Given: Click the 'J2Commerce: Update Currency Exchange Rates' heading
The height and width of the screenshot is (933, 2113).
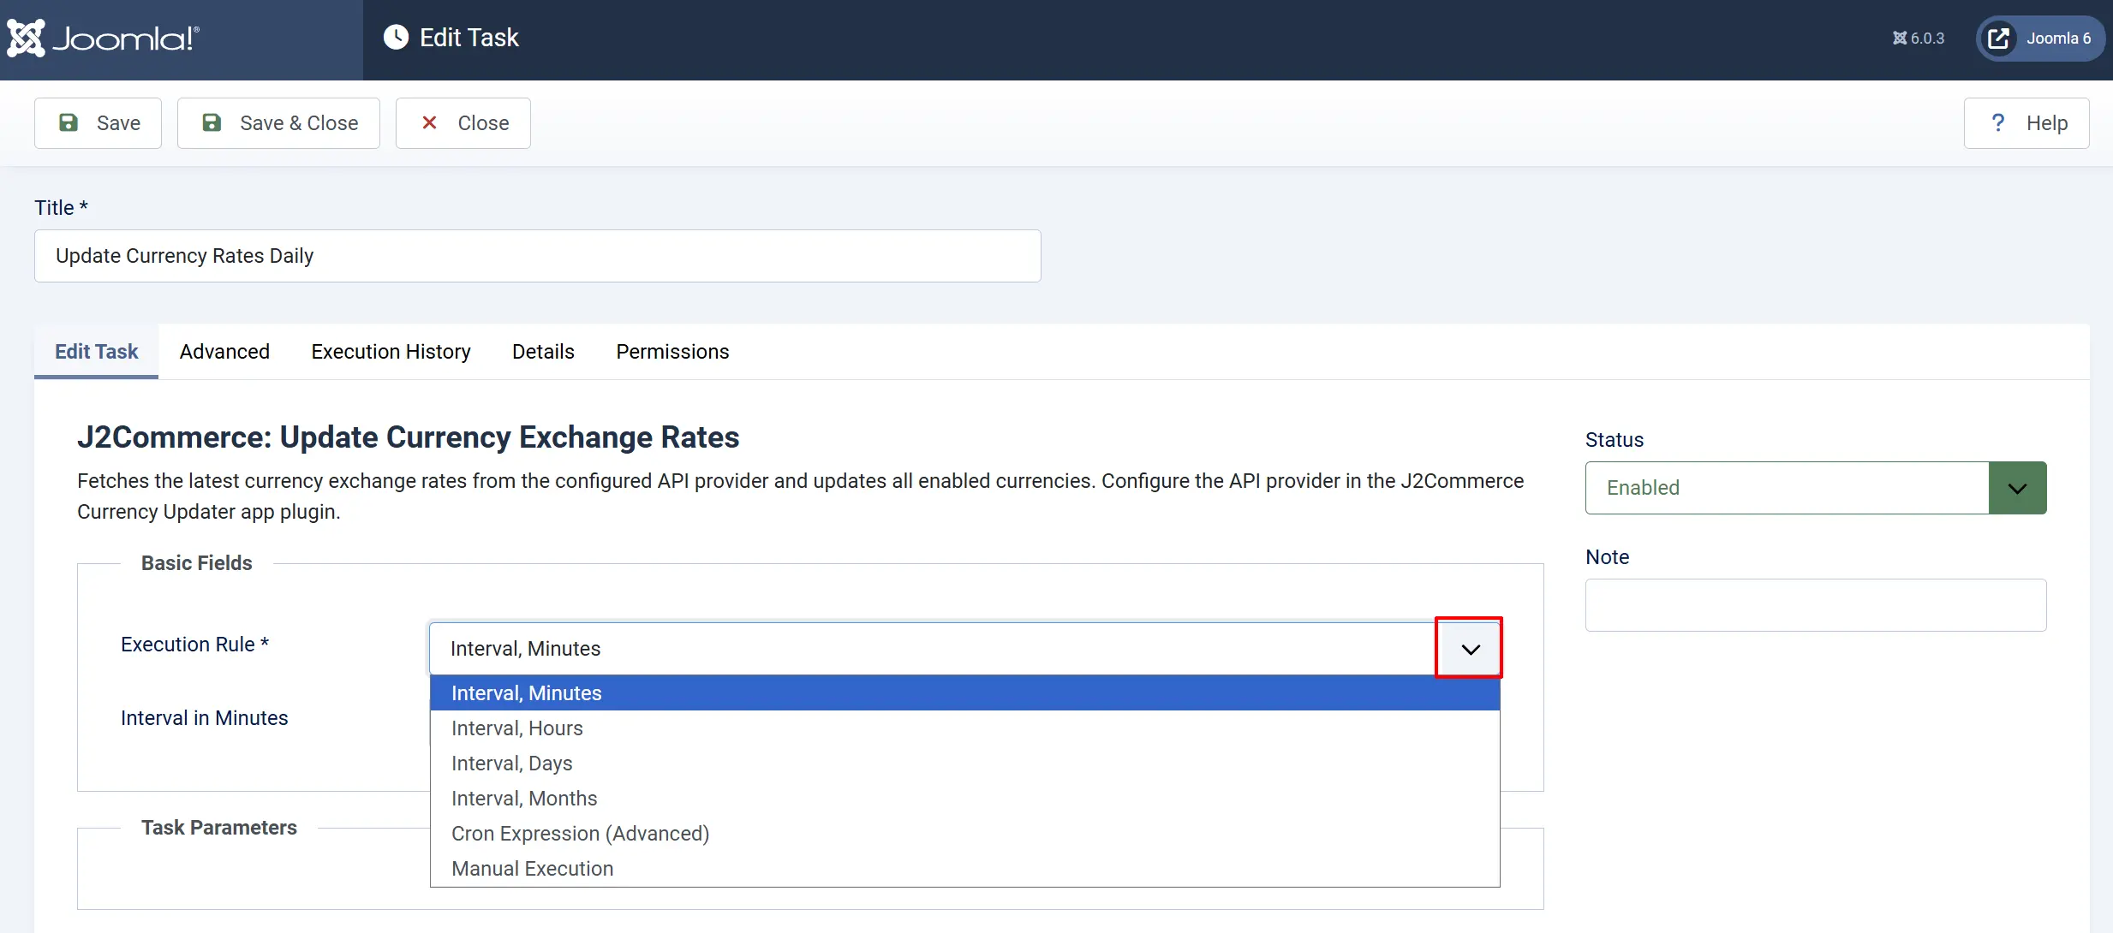Looking at the screenshot, I should pyautogui.click(x=409, y=437).
